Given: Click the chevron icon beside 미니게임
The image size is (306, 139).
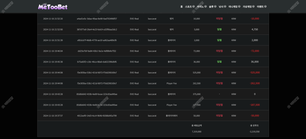Looking at the screenshot, I should click(239, 7).
